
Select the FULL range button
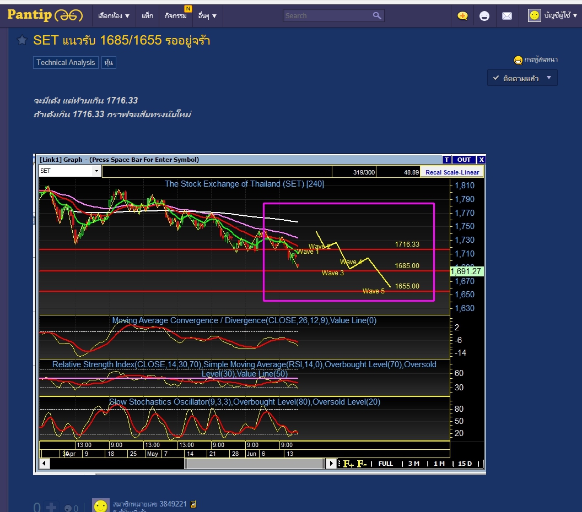click(386, 464)
